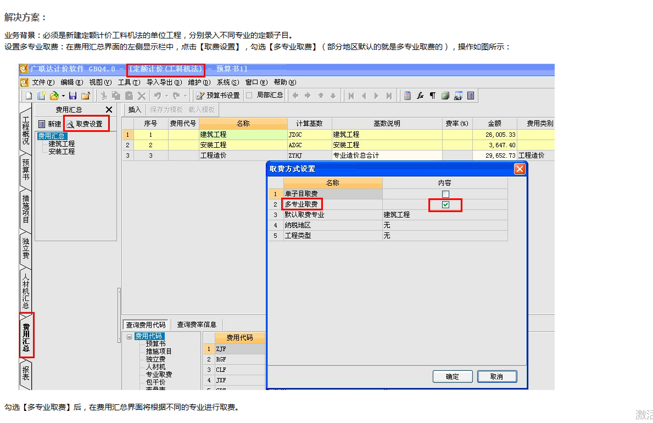Open the calculator toolbar icon

(408, 96)
